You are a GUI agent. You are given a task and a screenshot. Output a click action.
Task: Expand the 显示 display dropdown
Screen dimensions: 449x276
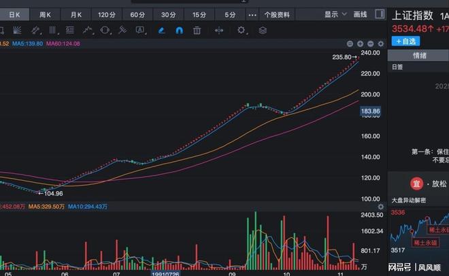point(333,14)
